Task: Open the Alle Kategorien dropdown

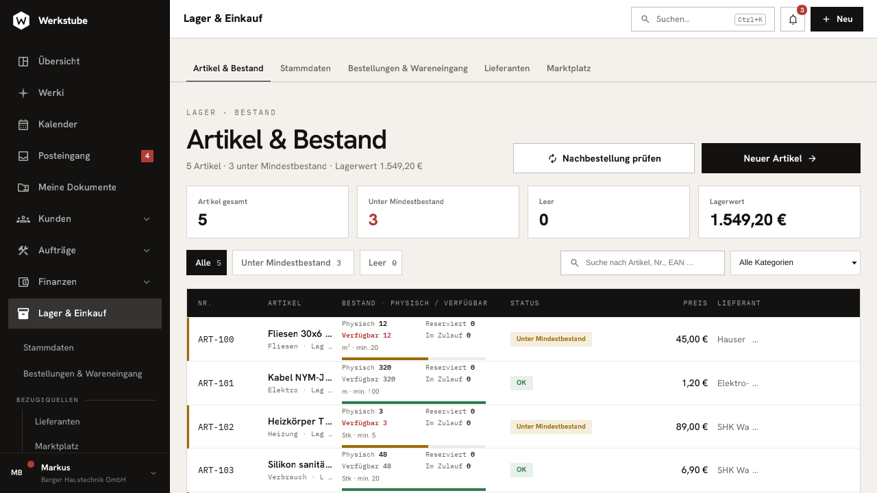Action: pyautogui.click(x=795, y=262)
